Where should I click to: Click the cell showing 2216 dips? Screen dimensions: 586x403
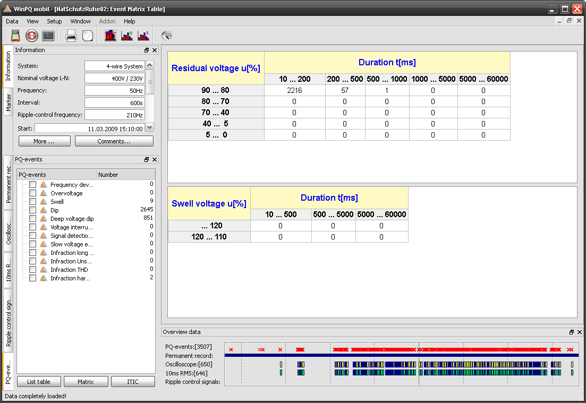click(x=294, y=90)
